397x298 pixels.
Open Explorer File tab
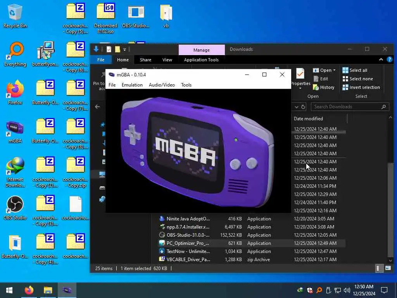click(x=101, y=60)
